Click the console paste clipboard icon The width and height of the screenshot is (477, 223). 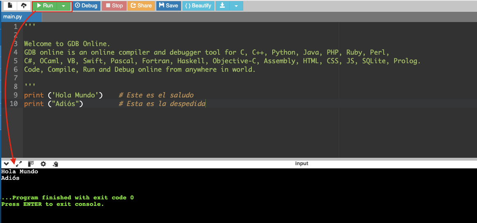pos(56,164)
